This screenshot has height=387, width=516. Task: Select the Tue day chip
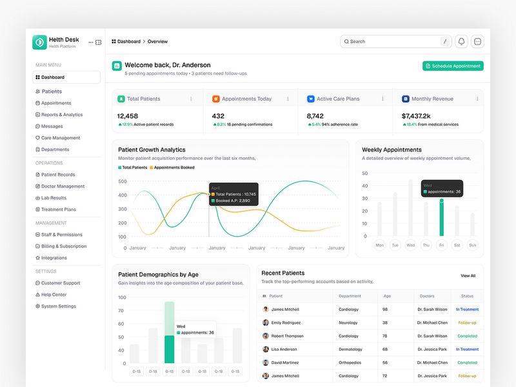pyautogui.click(x=395, y=245)
